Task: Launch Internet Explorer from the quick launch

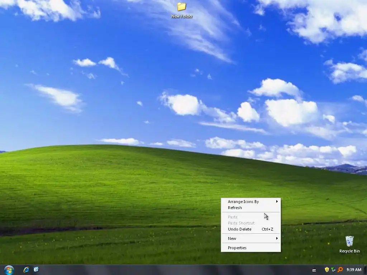Action: coord(26,270)
